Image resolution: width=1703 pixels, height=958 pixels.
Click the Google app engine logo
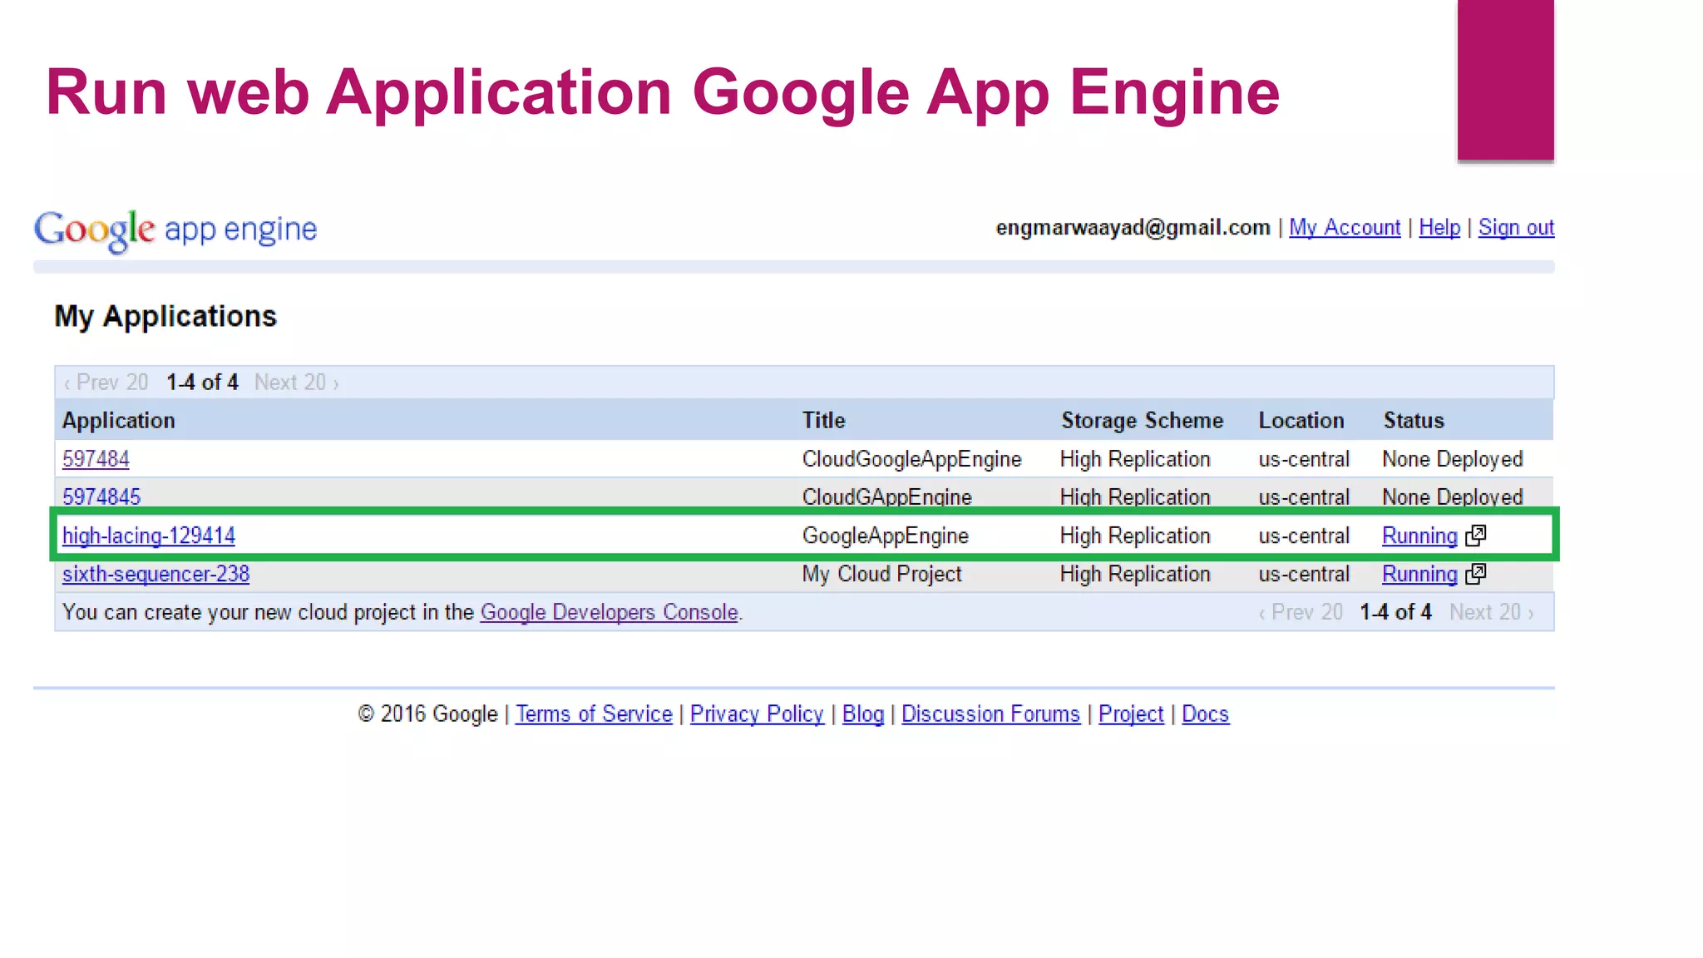(x=175, y=230)
